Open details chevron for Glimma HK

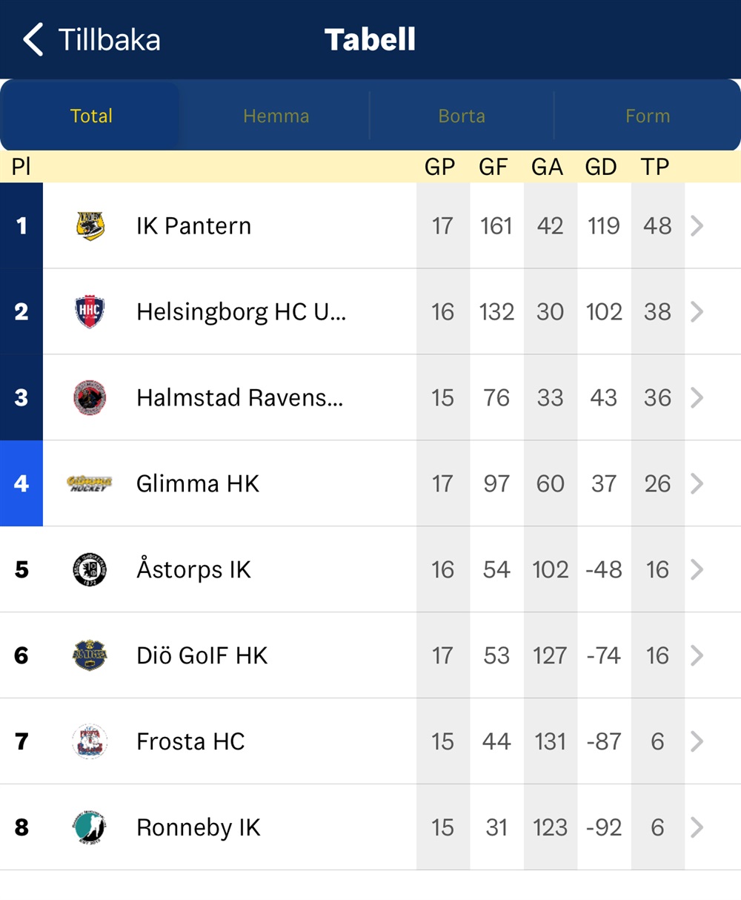[x=697, y=483]
